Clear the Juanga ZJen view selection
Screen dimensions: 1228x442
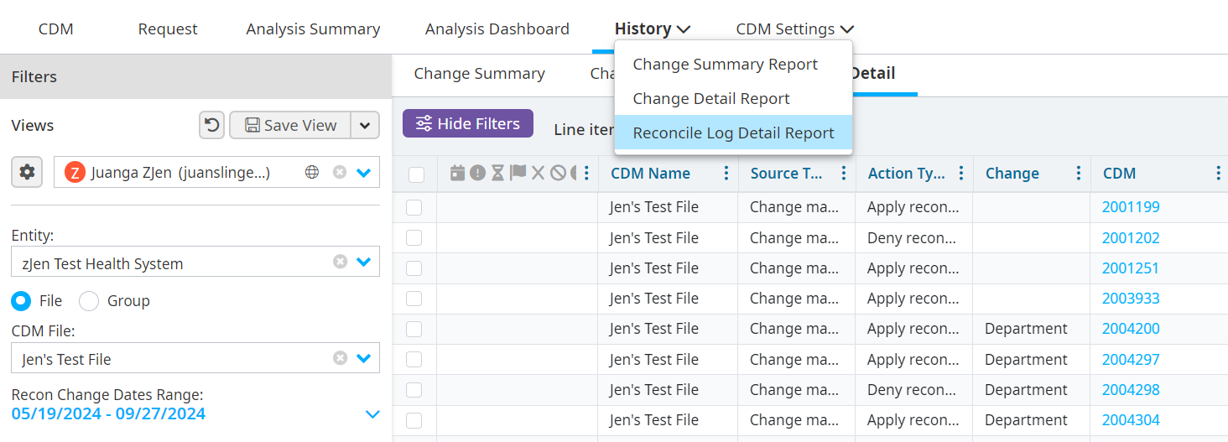point(339,172)
